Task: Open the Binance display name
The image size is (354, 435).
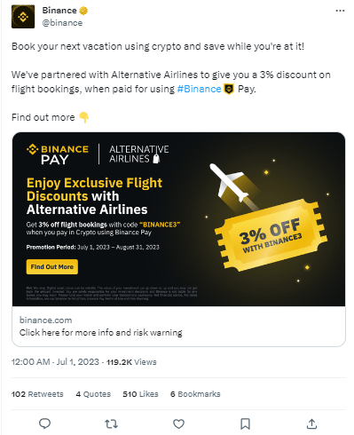Action: 59,11
